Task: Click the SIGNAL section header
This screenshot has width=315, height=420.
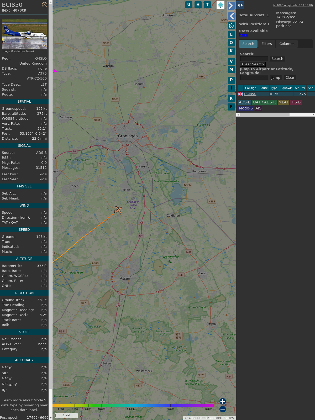Action: click(24, 146)
